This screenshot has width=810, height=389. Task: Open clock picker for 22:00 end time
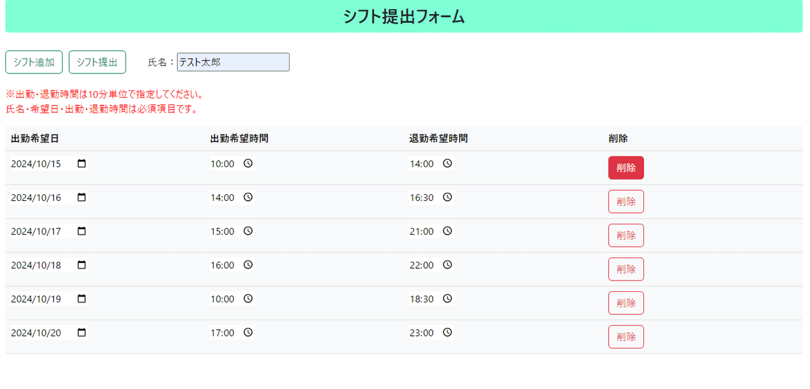447,265
